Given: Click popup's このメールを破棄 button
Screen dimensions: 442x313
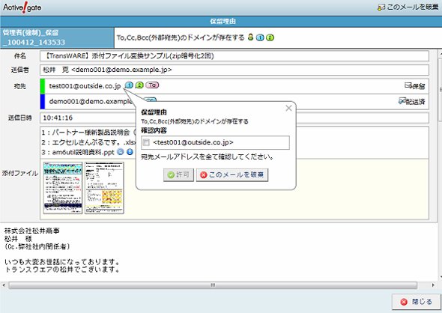Looking at the screenshot, I should [x=232, y=175].
